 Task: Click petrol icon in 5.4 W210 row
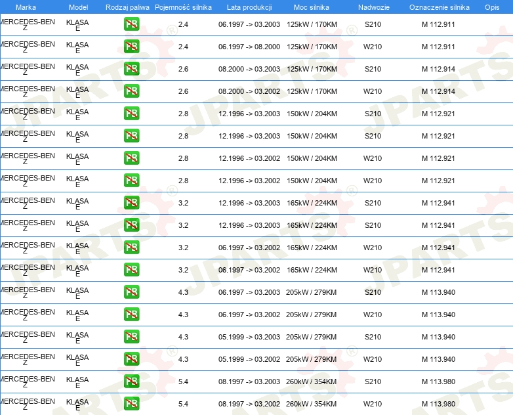click(x=131, y=404)
